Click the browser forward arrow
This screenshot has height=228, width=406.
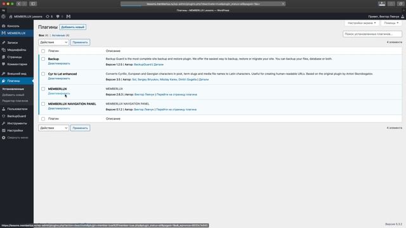point(24,4)
